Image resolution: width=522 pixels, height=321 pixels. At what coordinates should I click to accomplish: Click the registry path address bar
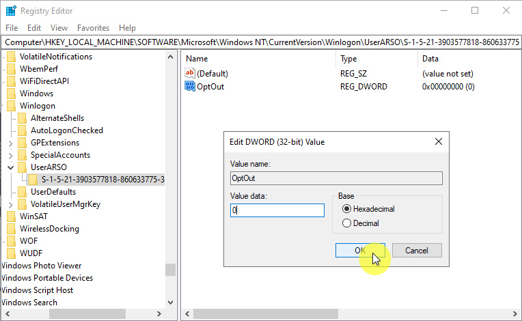[x=260, y=42]
